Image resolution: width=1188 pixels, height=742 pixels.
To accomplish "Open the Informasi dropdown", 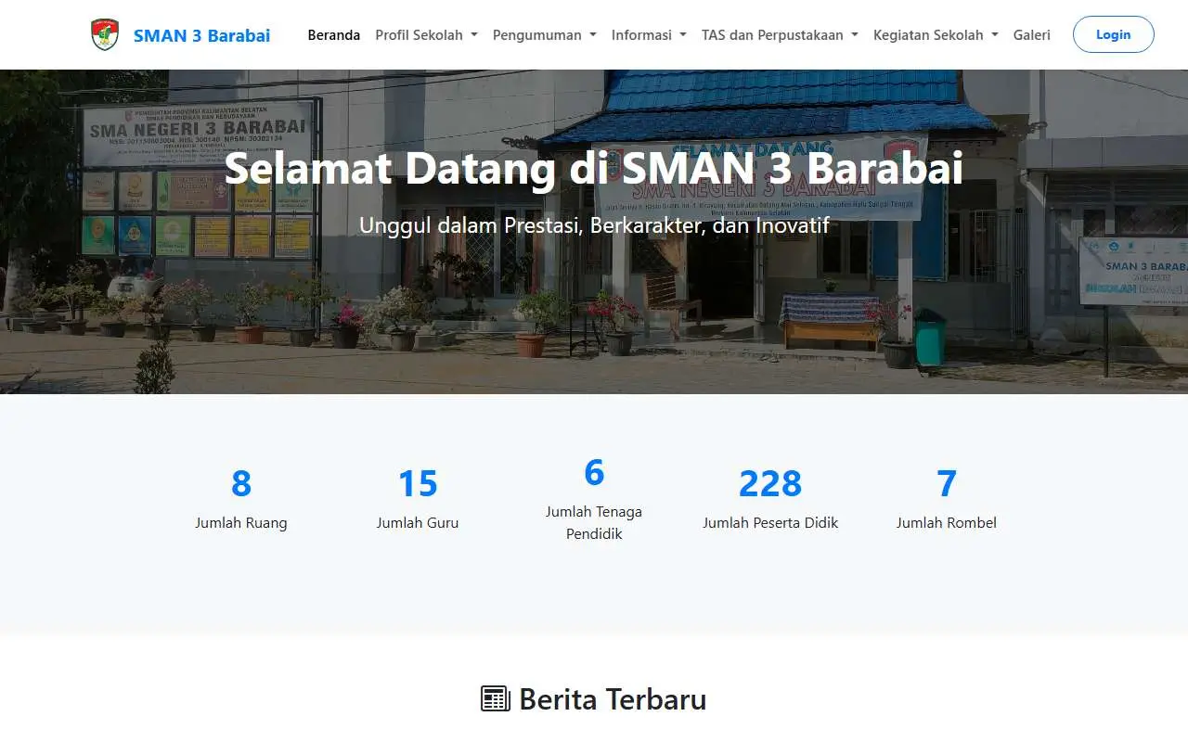I will click(649, 35).
